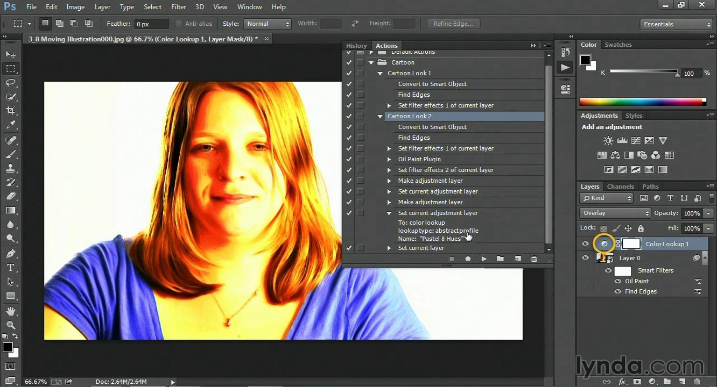Open the Filter menu
The image size is (717, 387).
tap(178, 7)
